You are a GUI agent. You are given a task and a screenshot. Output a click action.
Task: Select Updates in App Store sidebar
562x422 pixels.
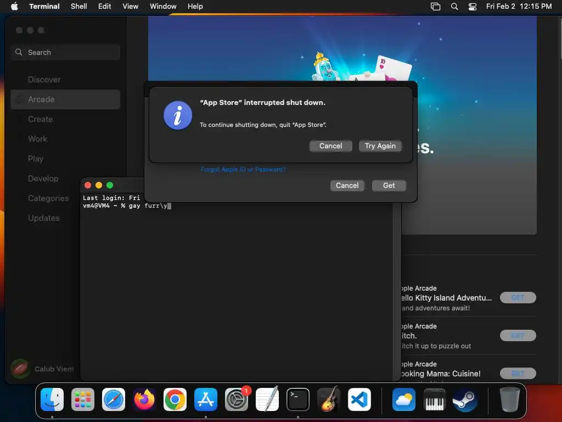click(45, 218)
